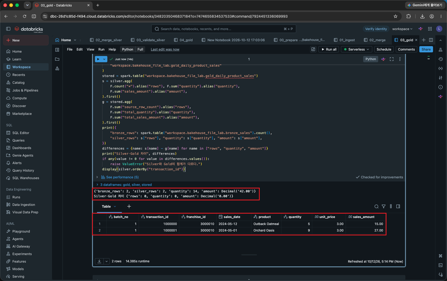Click the Run all button

(x=329, y=49)
